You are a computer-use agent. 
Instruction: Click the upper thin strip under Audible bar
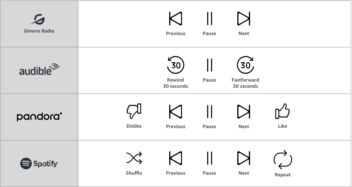tap(258, 80)
